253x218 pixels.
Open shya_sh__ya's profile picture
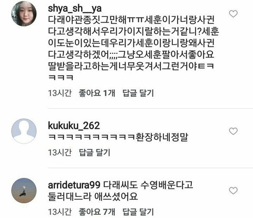24,14
